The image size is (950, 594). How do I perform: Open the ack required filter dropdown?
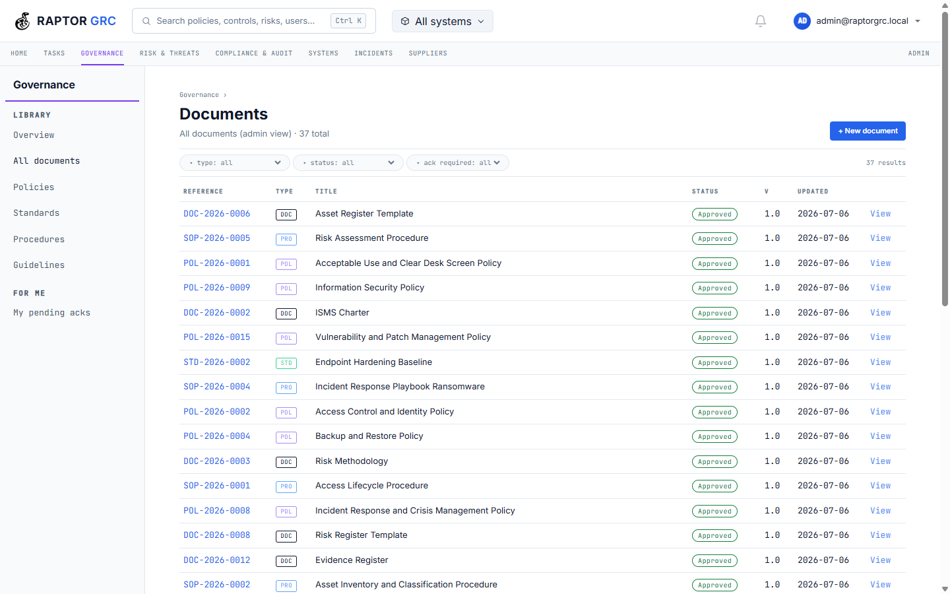[x=458, y=162]
